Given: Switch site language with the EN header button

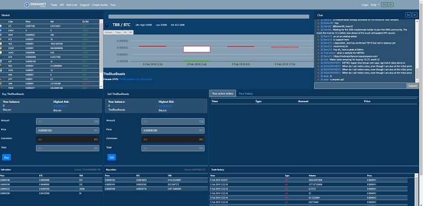Looking at the screenshot, I should (x=384, y=4).
